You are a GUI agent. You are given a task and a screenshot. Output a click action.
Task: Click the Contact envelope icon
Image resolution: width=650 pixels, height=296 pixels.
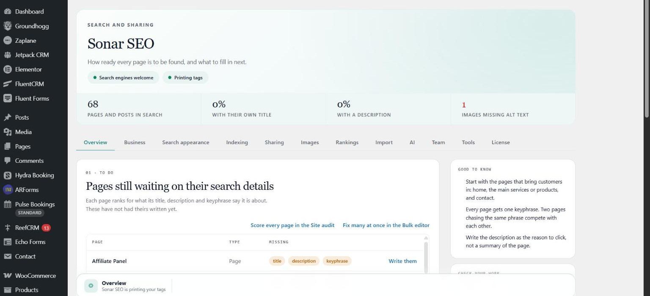click(x=7, y=256)
